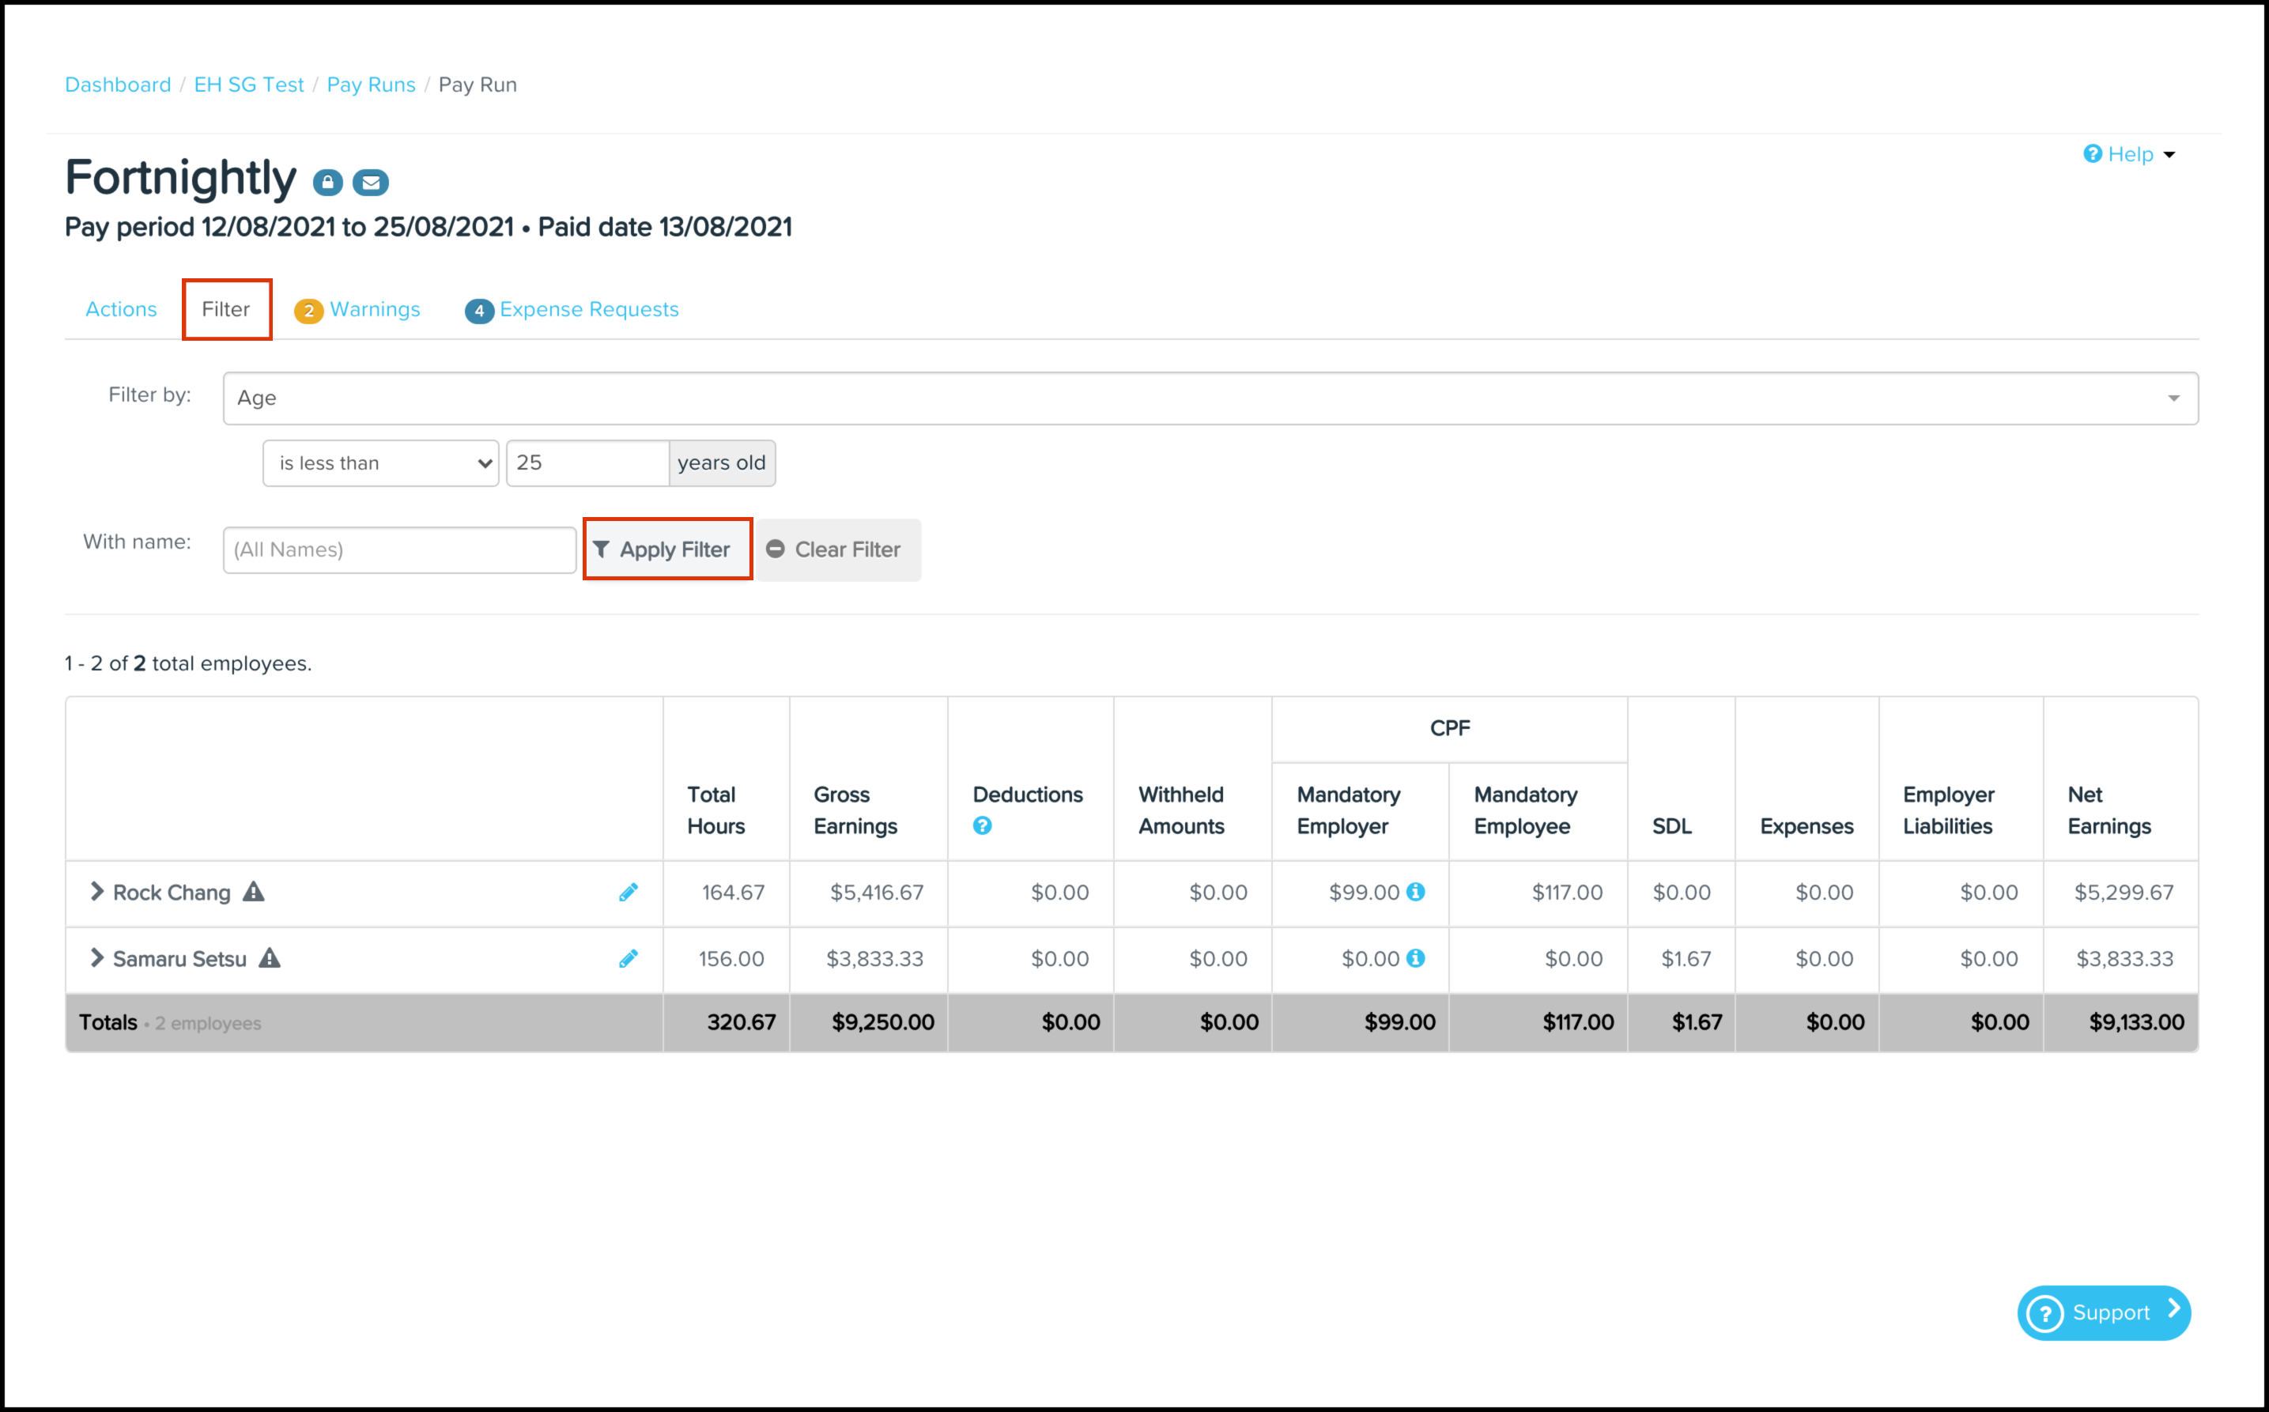Viewport: 2269px width, 1412px height.
Task: Edit Samaru Setsu's pay with pencil icon
Action: (629, 959)
